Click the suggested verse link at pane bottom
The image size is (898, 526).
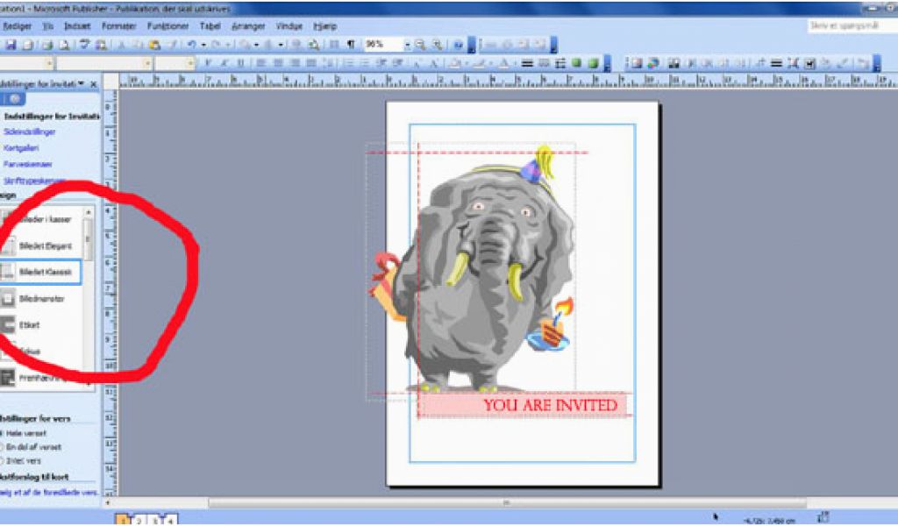coord(49,492)
